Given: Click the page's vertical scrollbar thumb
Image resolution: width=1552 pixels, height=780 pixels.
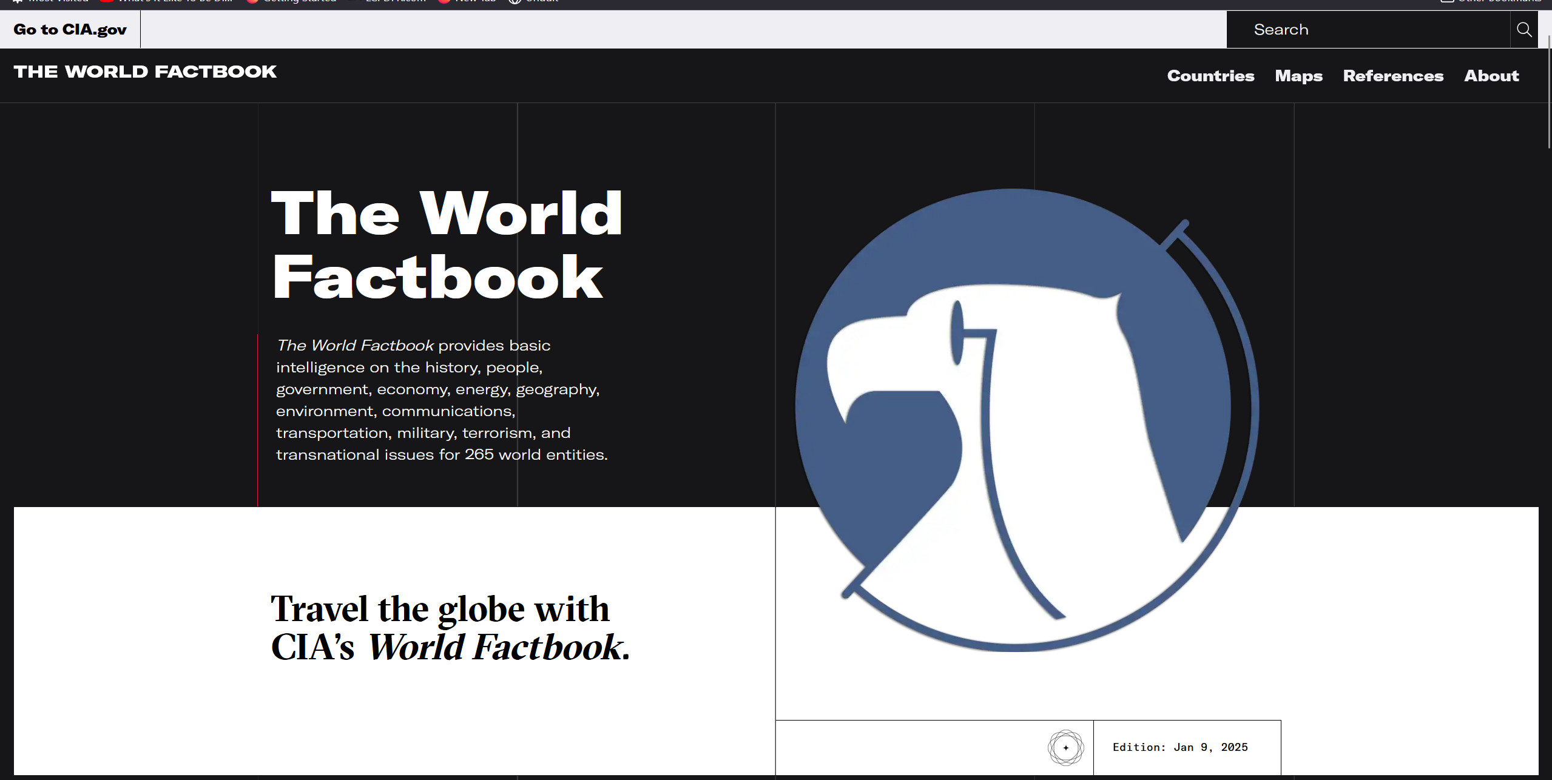Looking at the screenshot, I should (x=1549, y=91).
